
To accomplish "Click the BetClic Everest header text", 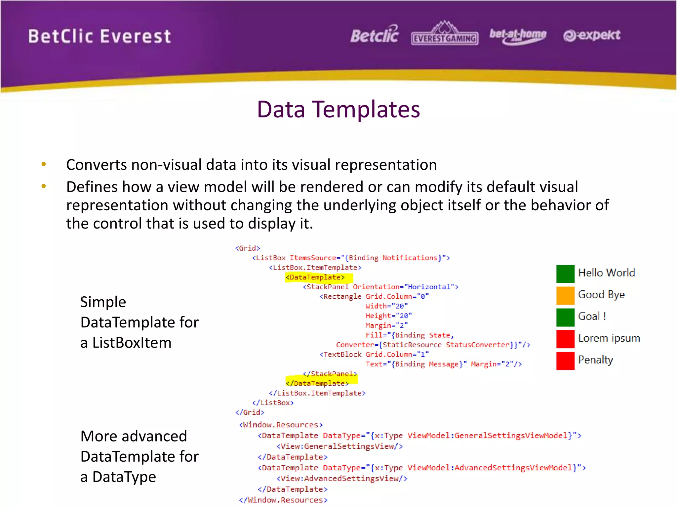I will (x=100, y=36).
